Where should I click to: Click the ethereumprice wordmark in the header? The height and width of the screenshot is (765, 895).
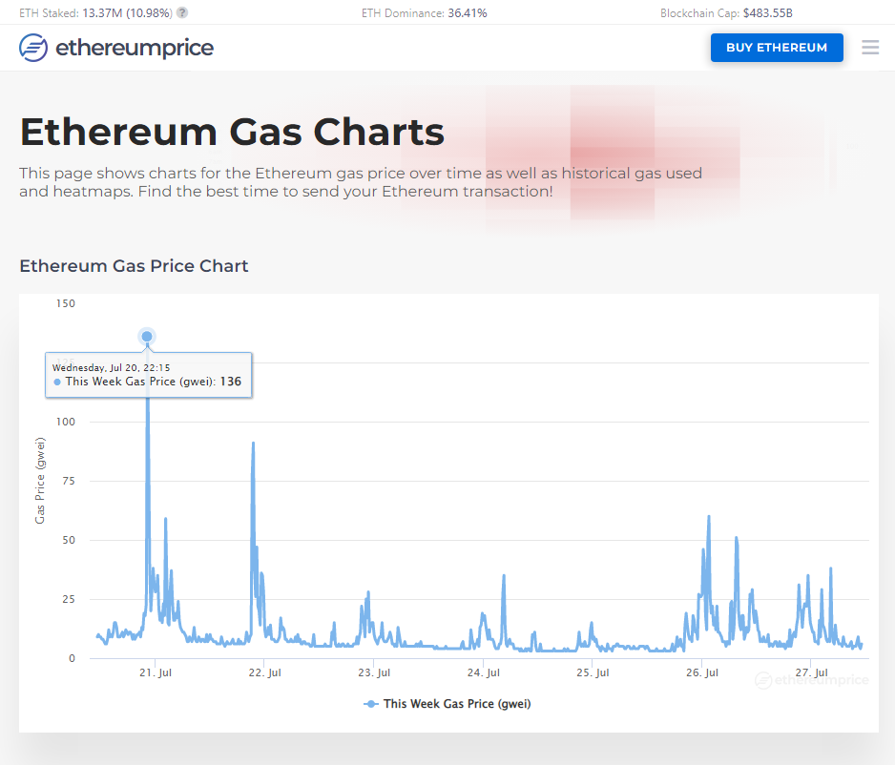point(135,48)
